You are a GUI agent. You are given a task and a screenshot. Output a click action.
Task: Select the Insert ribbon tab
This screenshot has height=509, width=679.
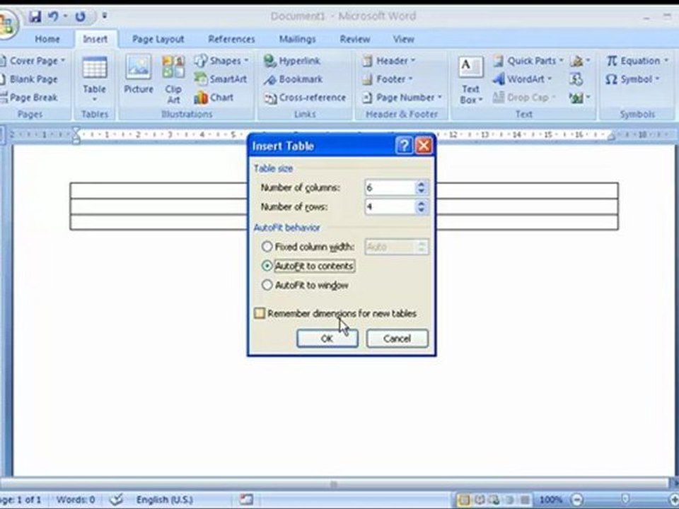[x=95, y=39]
